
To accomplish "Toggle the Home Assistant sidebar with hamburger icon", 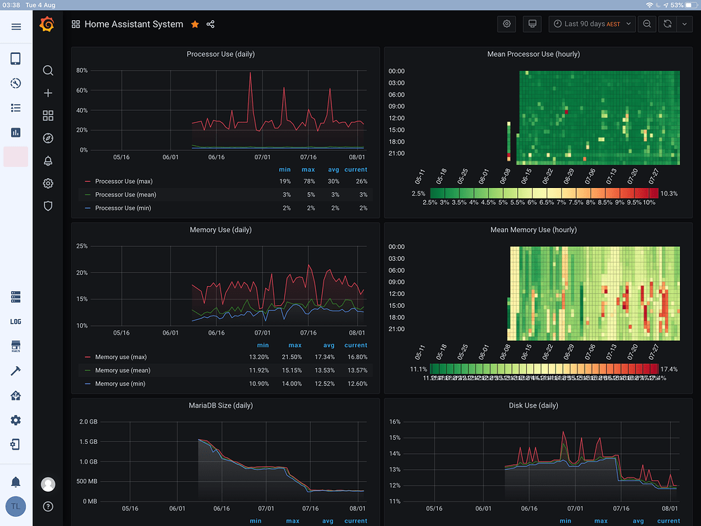I will pos(17,27).
